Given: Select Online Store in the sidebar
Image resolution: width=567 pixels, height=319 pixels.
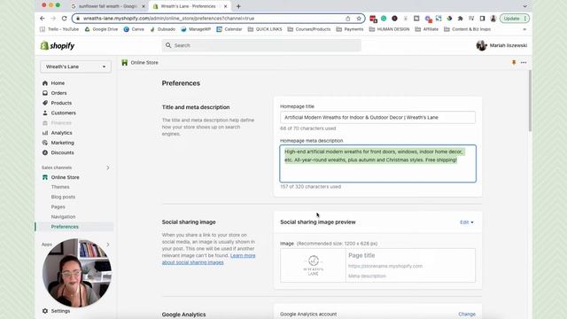Looking at the screenshot, I should coord(65,177).
